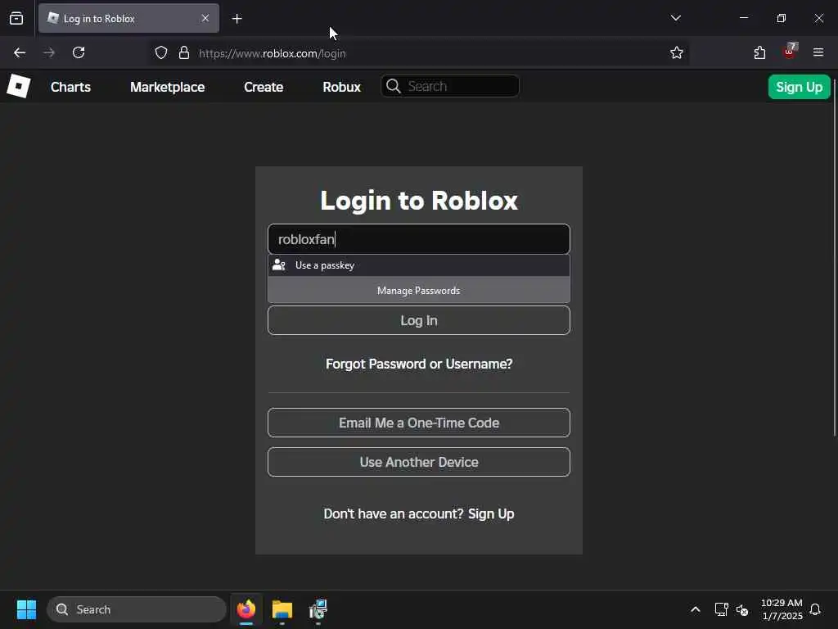Open Firefox recent browsing view icon
Screen dimensions: 838x629
16,18
